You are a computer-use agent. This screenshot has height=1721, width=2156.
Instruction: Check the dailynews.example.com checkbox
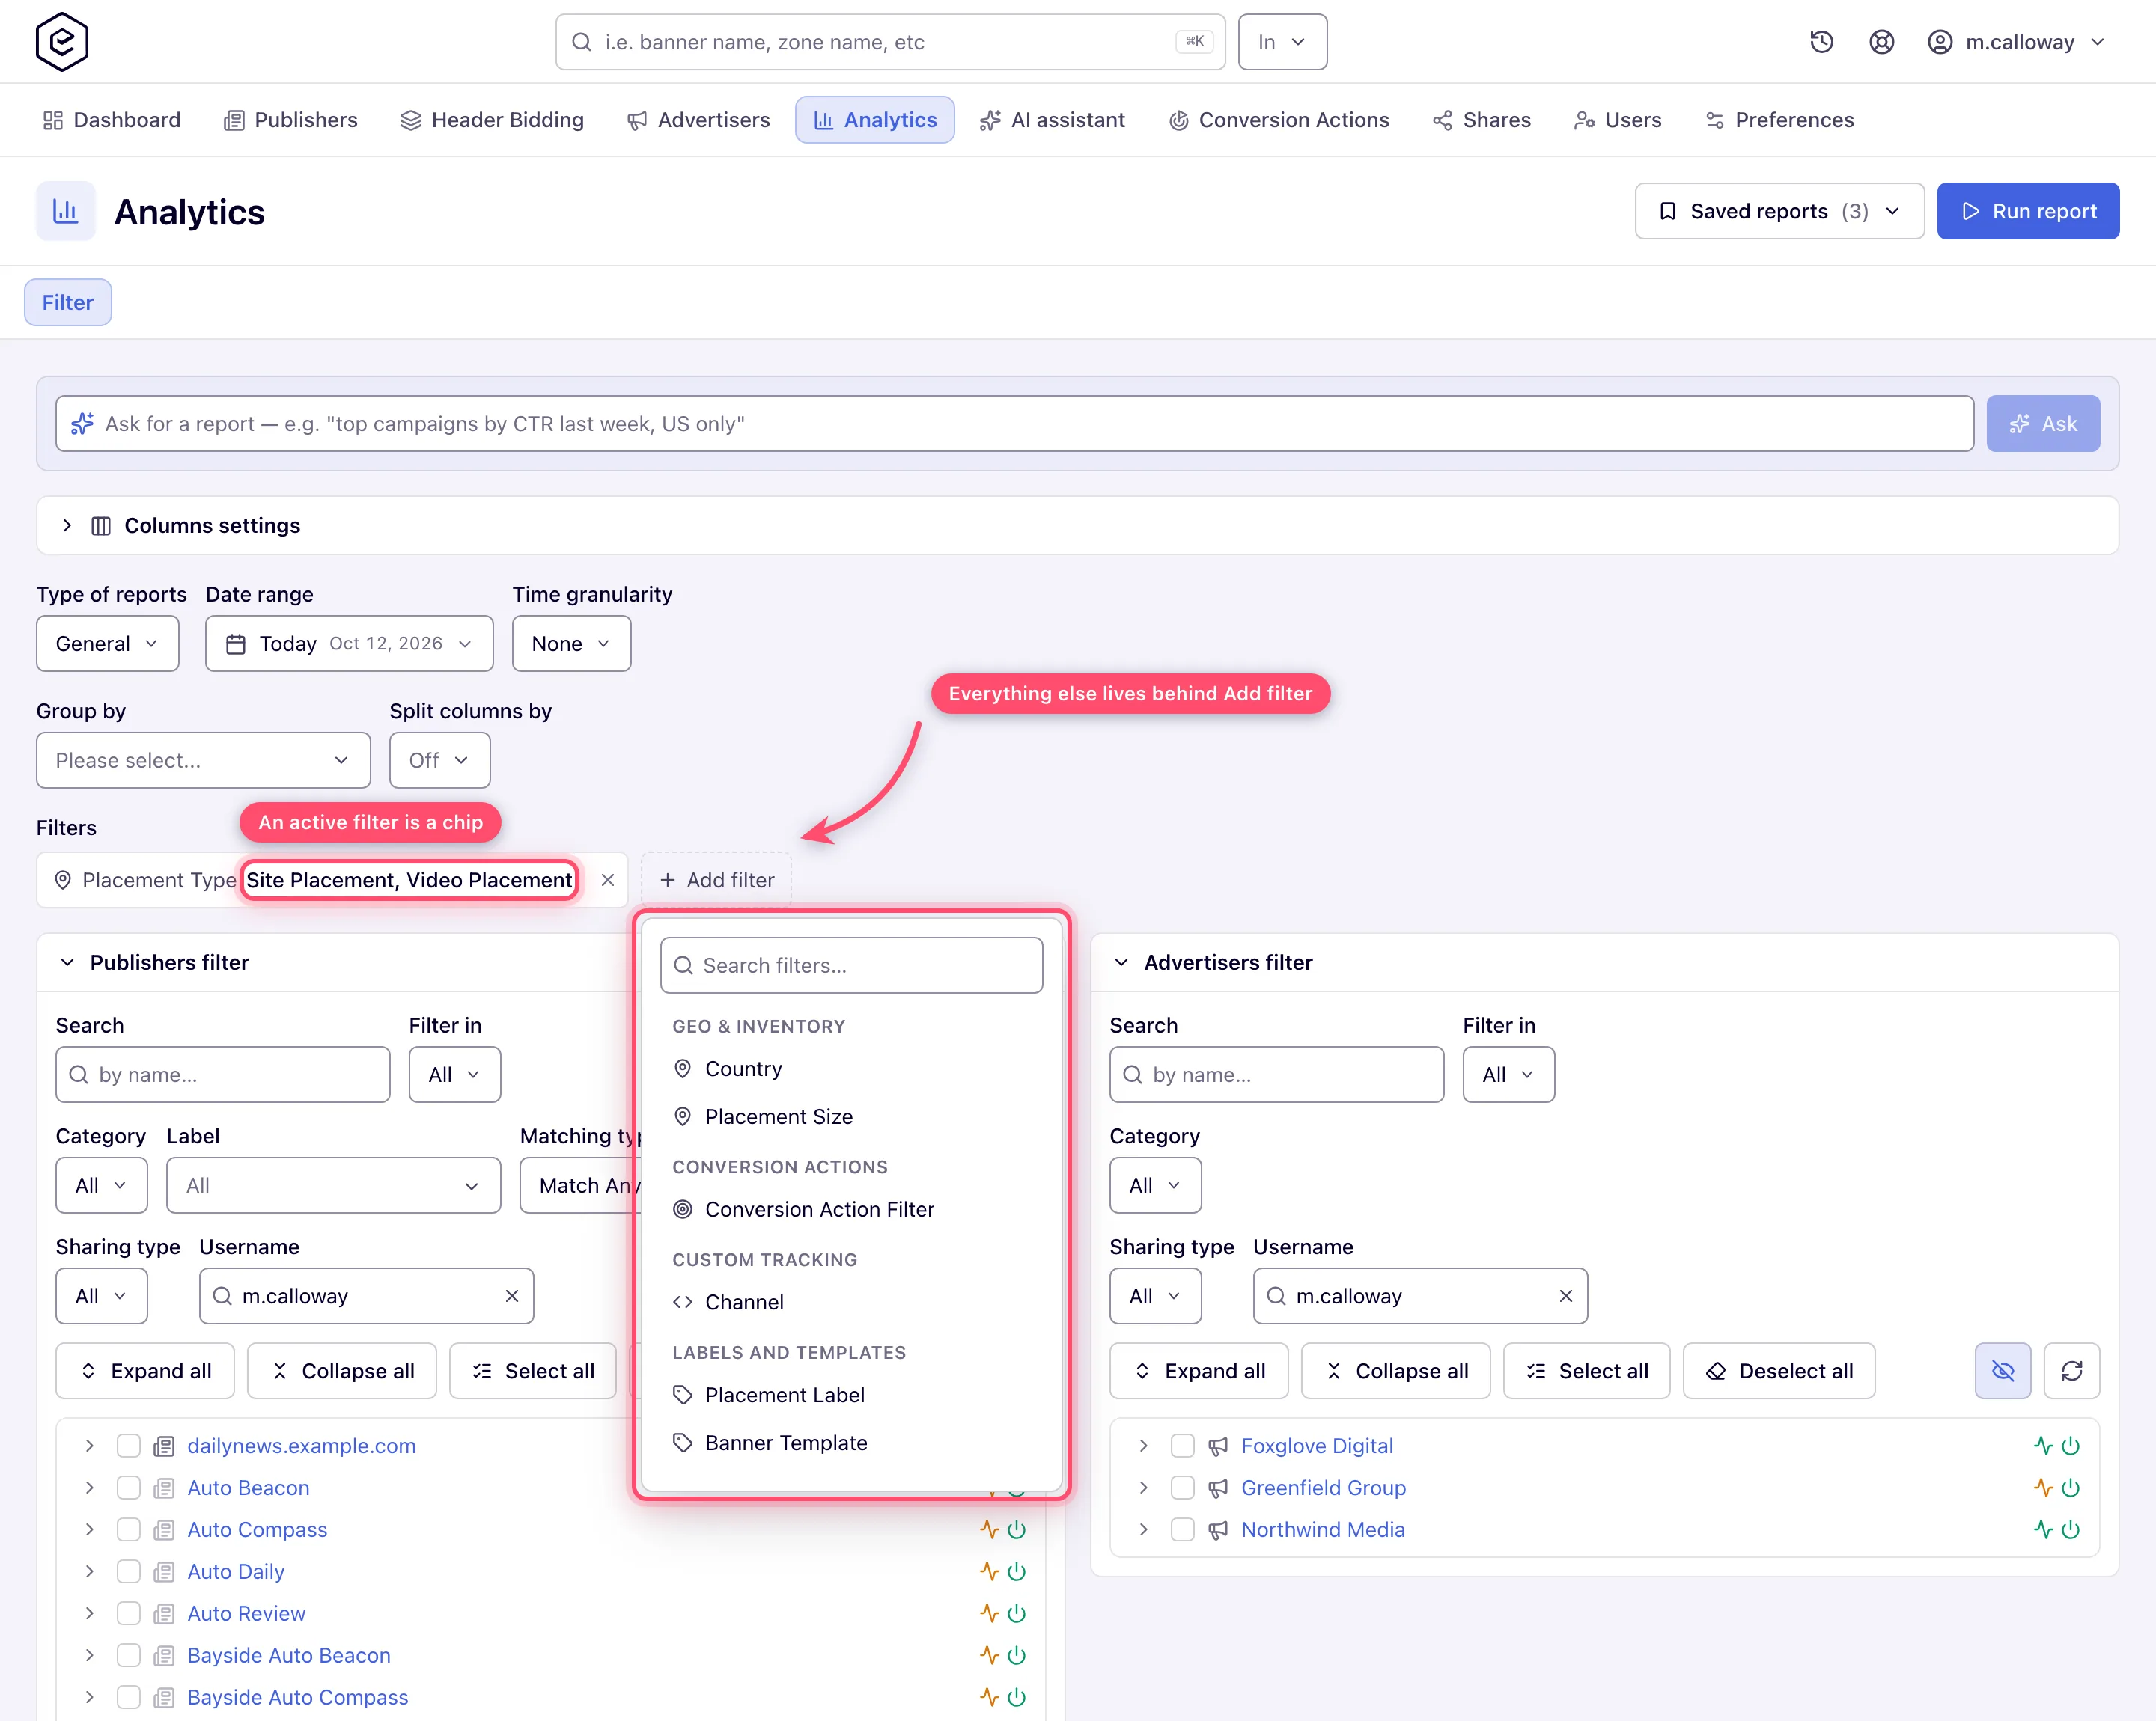128,1446
